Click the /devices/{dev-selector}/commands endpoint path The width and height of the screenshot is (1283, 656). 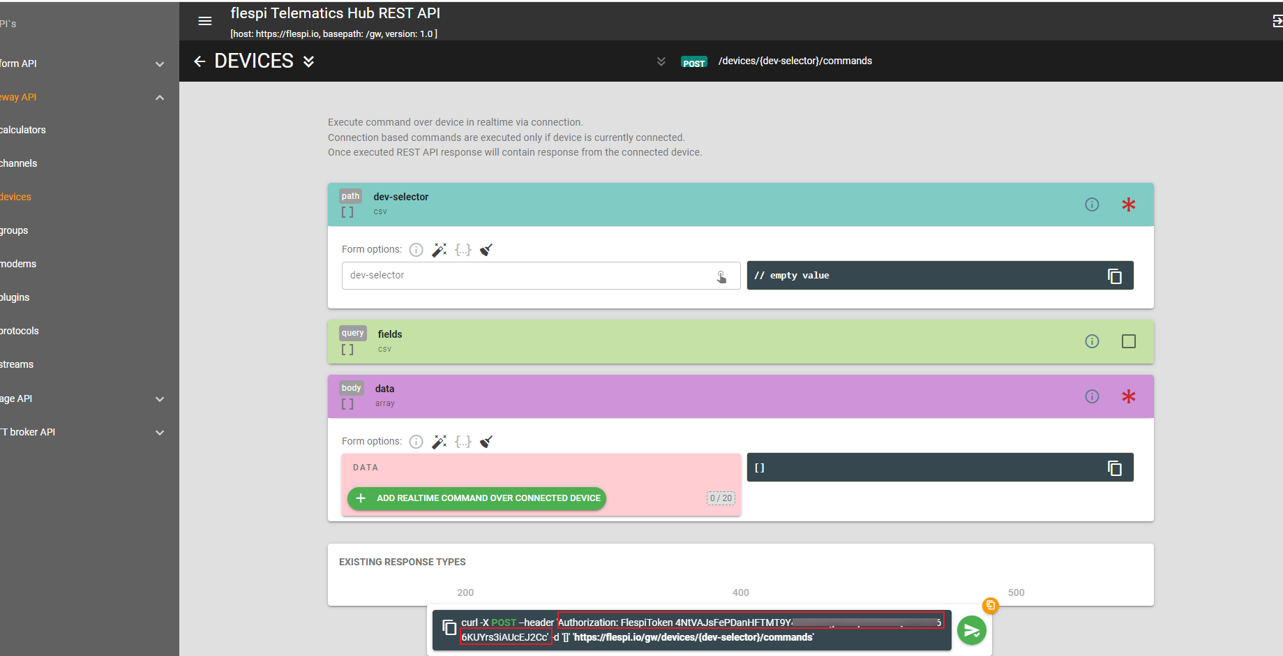click(795, 61)
